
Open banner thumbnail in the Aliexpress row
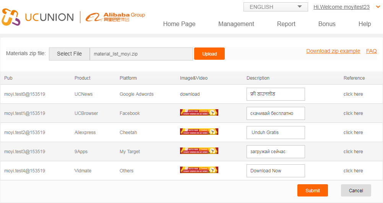[199, 131]
